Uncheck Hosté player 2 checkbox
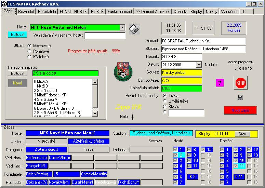The height and width of the screenshot is (188, 265). 176,155
